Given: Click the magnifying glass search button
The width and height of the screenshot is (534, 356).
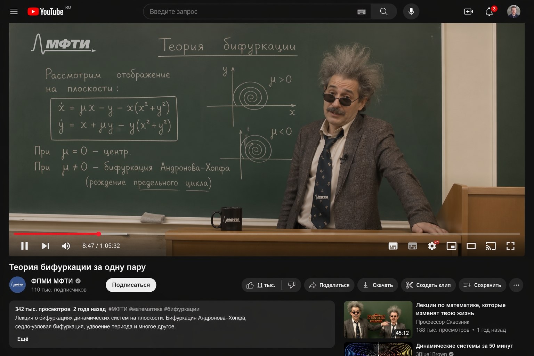Looking at the screenshot, I should click(x=384, y=11).
